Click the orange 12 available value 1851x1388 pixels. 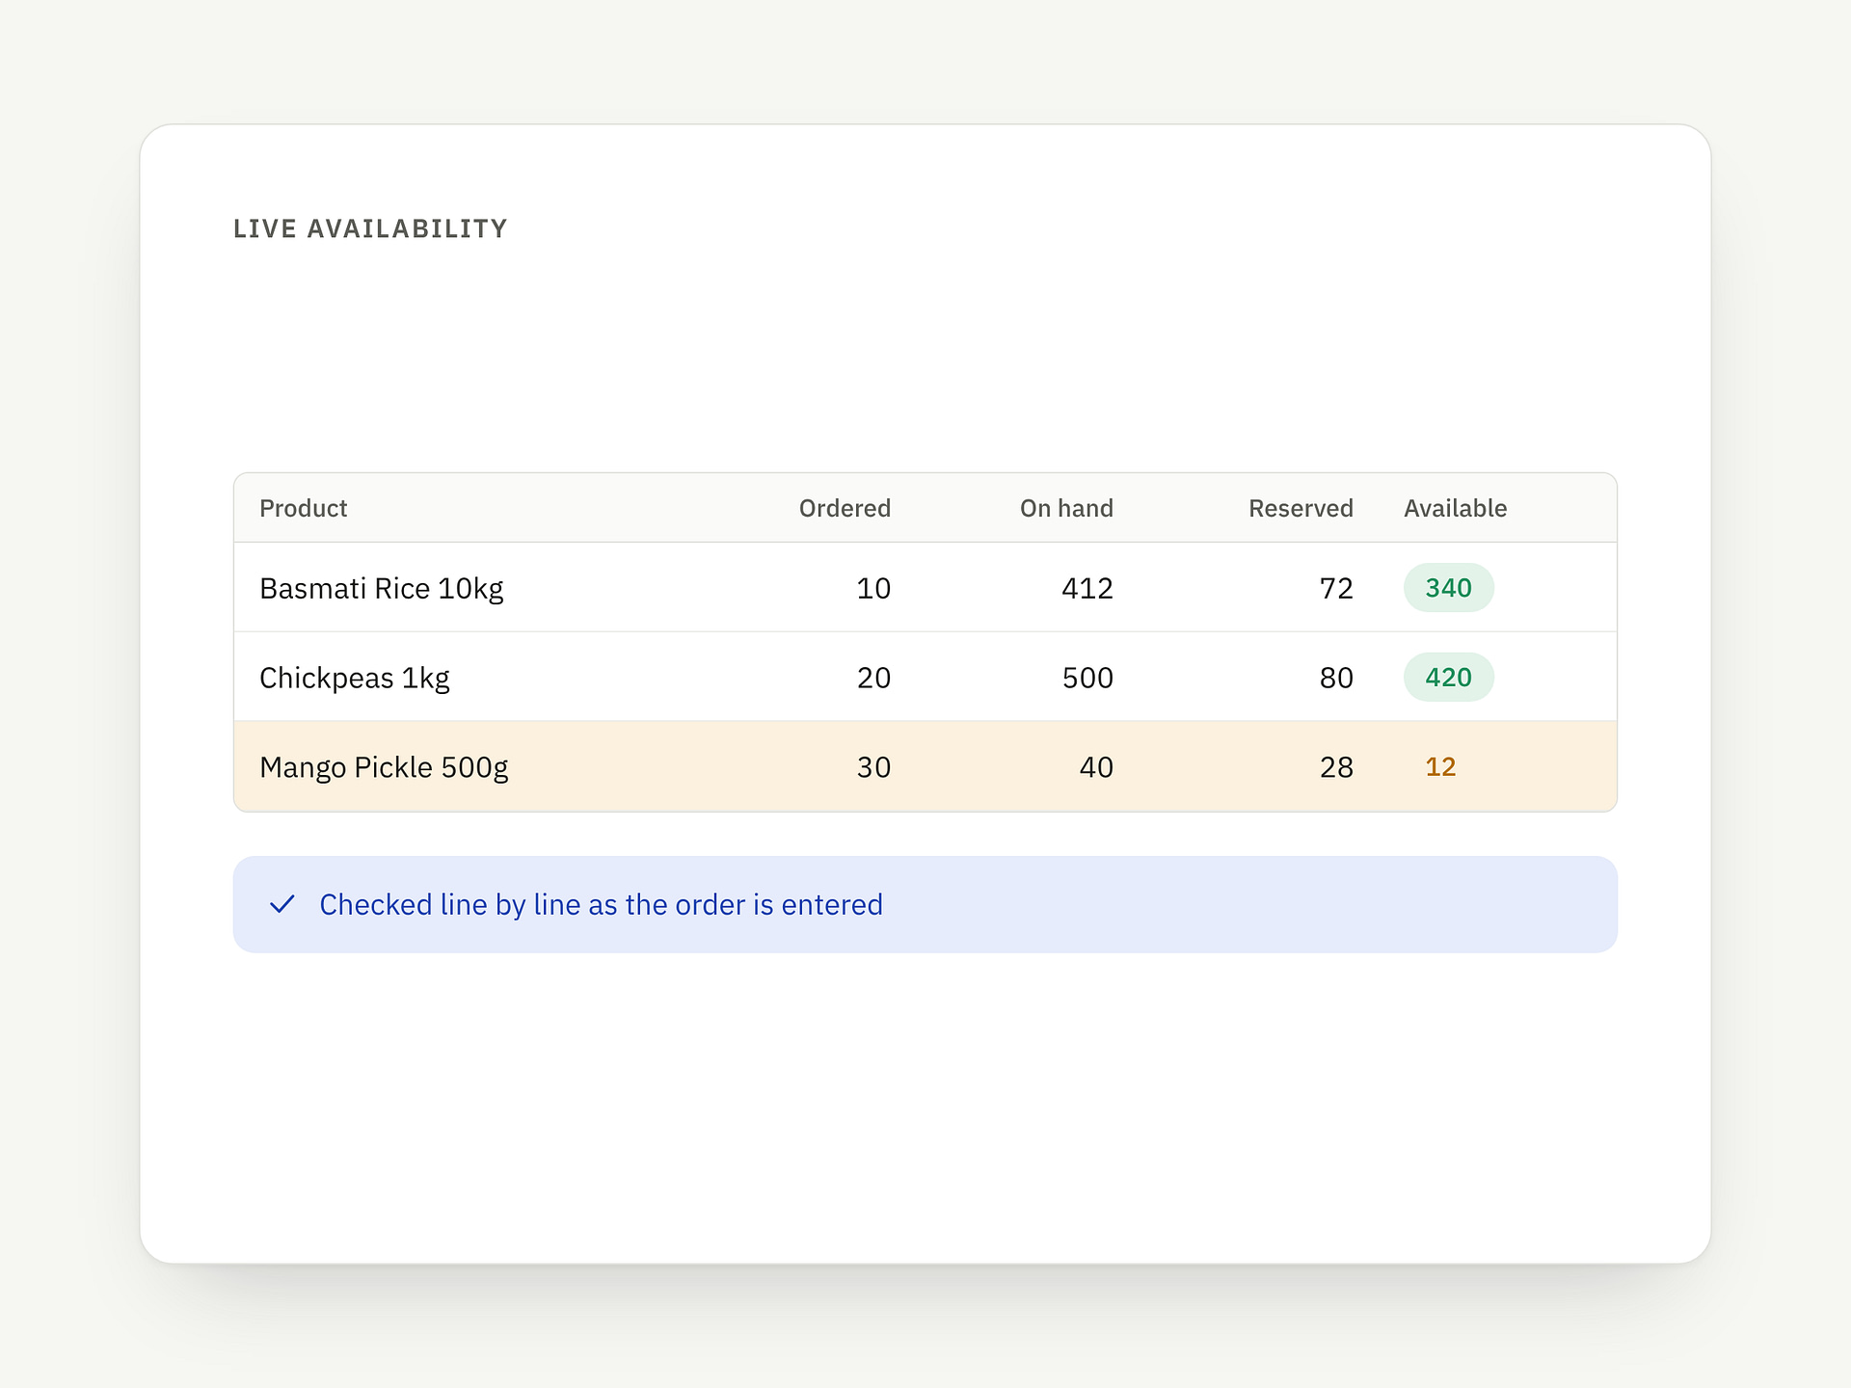[x=1440, y=767]
